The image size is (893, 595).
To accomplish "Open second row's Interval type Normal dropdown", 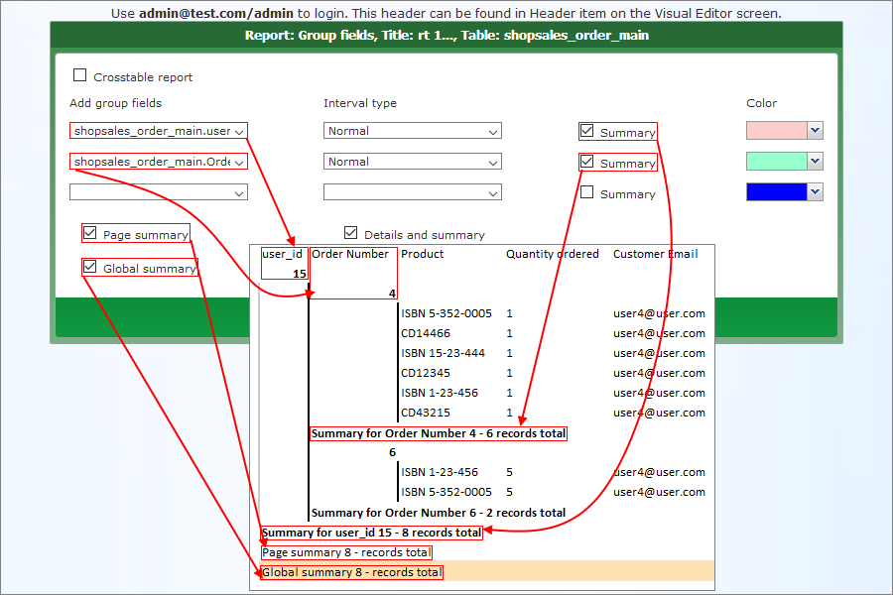I will (412, 162).
